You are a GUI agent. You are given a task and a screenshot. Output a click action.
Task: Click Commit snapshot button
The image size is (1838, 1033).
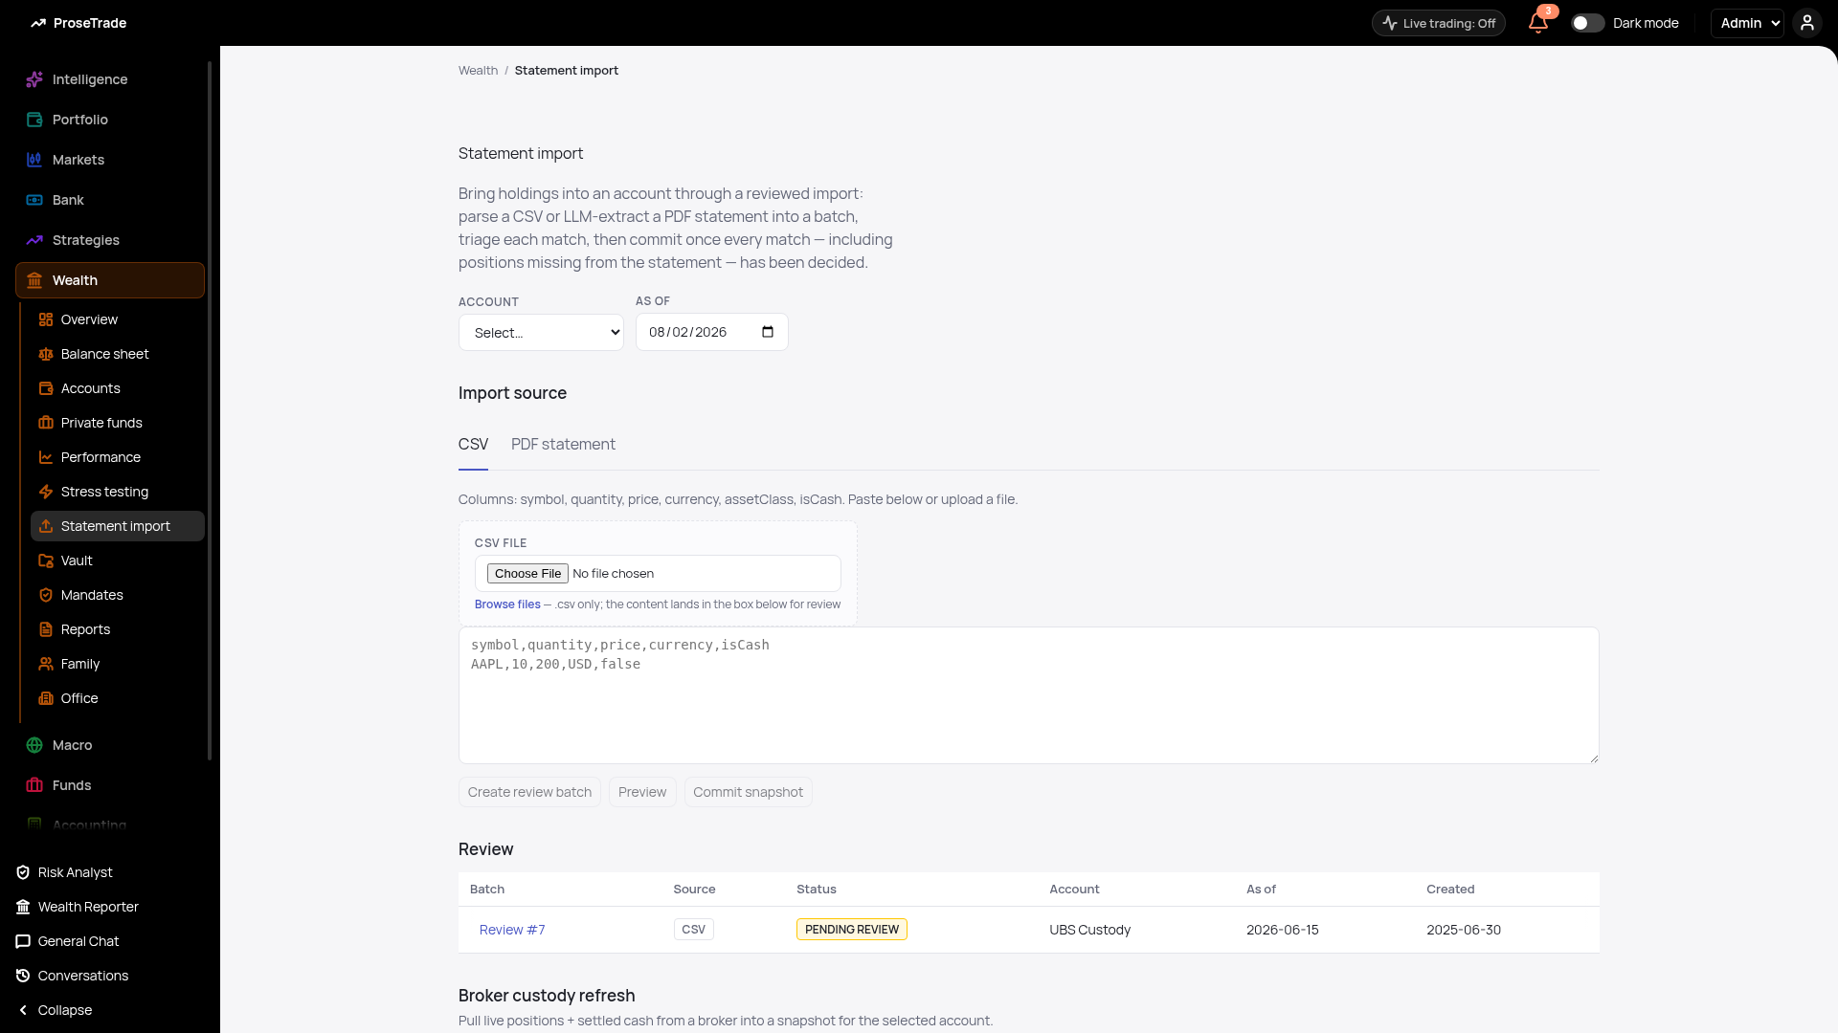pos(748,792)
